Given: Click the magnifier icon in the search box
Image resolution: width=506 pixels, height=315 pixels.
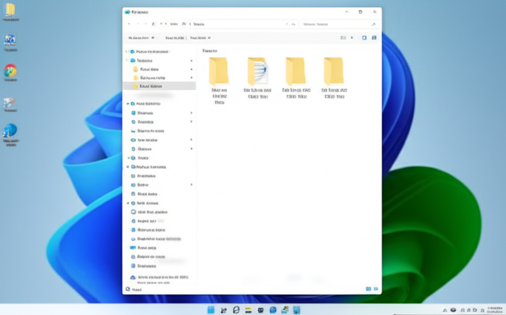Looking at the screenshot, I should [x=374, y=24].
